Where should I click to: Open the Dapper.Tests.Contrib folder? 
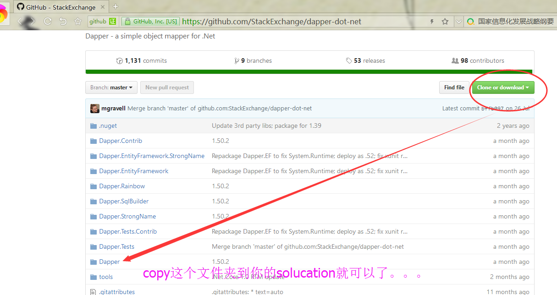pos(128,231)
